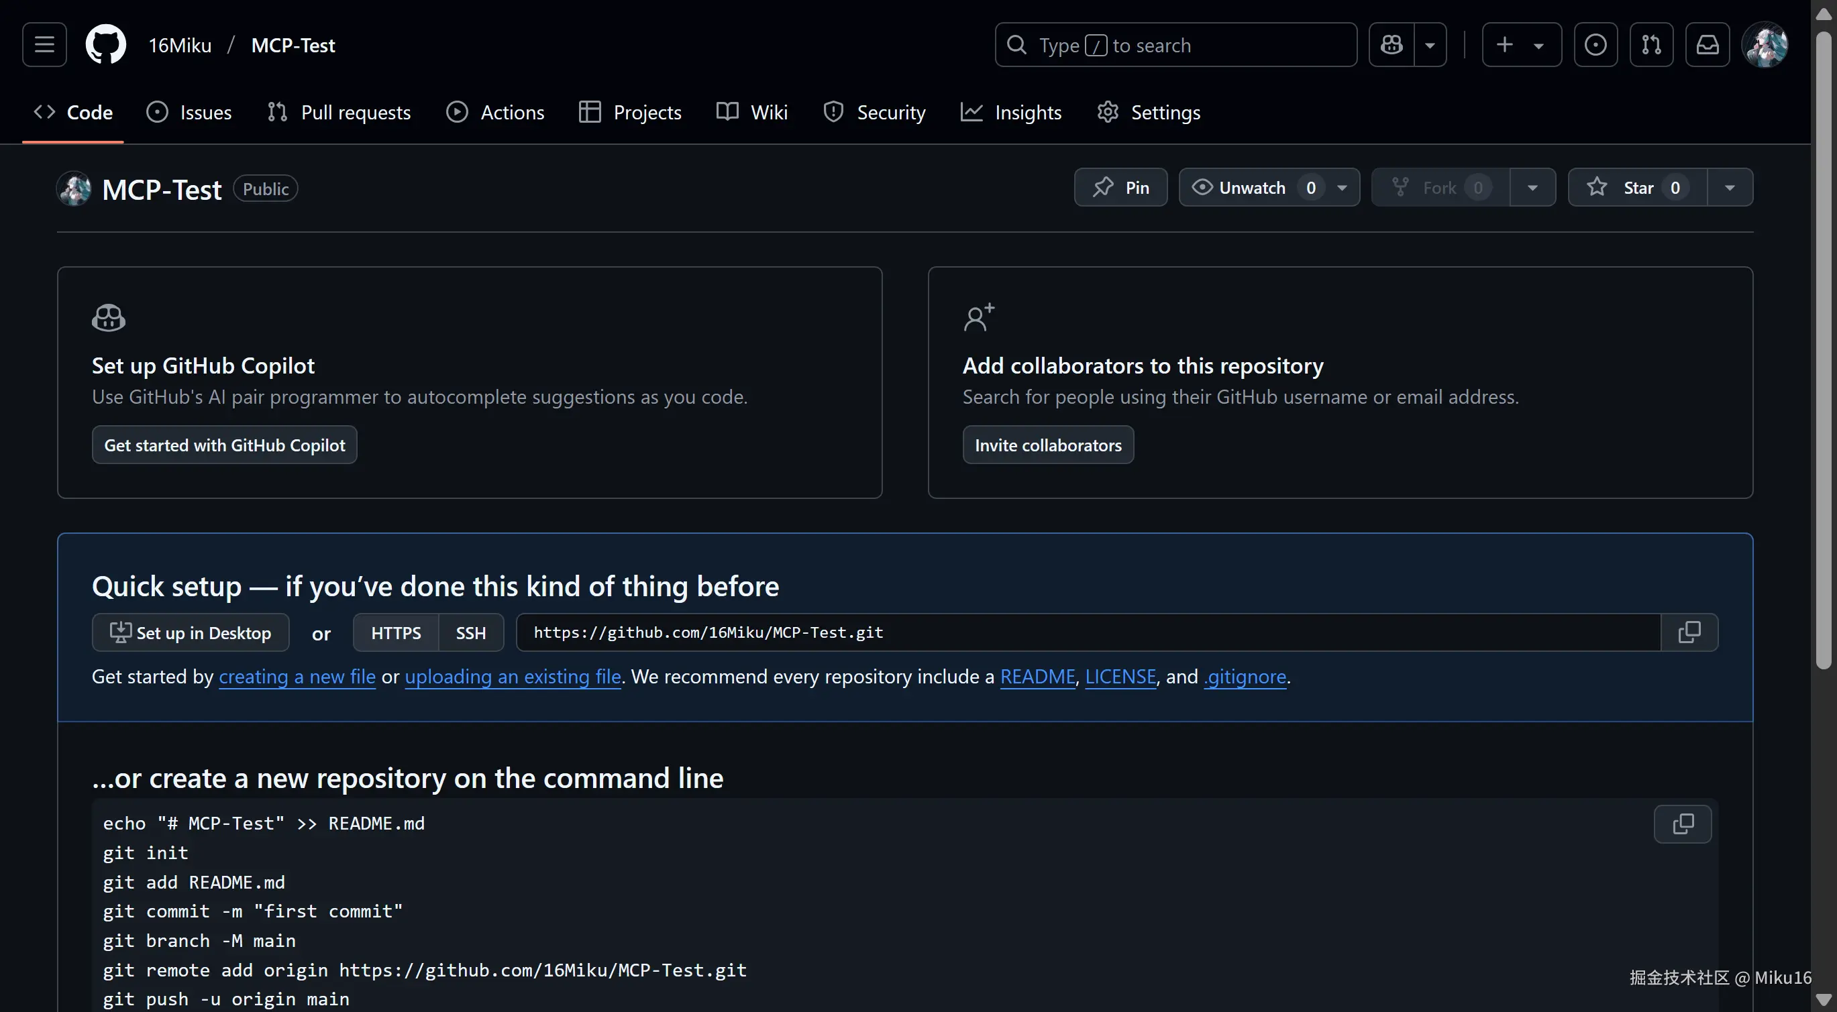Switch to the Wiki tab

(x=752, y=112)
